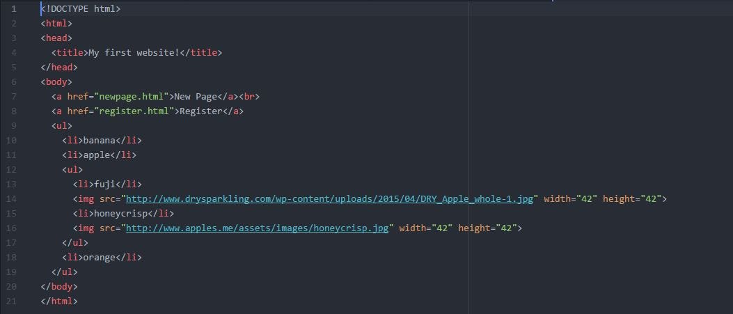
Task: Click the closing title tag on line 4
Action: point(201,53)
